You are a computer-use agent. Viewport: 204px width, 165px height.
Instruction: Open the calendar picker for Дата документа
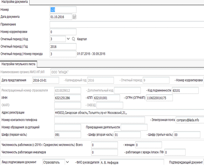pos(74,17)
